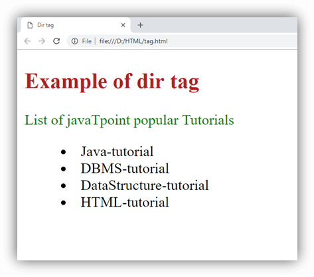Click the page icon on Dir tag tab

point(30,25)
